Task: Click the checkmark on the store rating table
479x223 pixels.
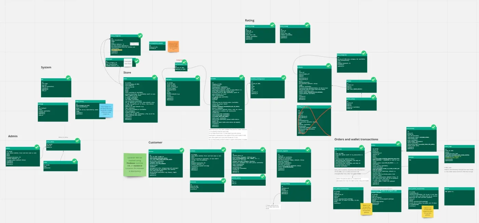Action: point(307,25)
